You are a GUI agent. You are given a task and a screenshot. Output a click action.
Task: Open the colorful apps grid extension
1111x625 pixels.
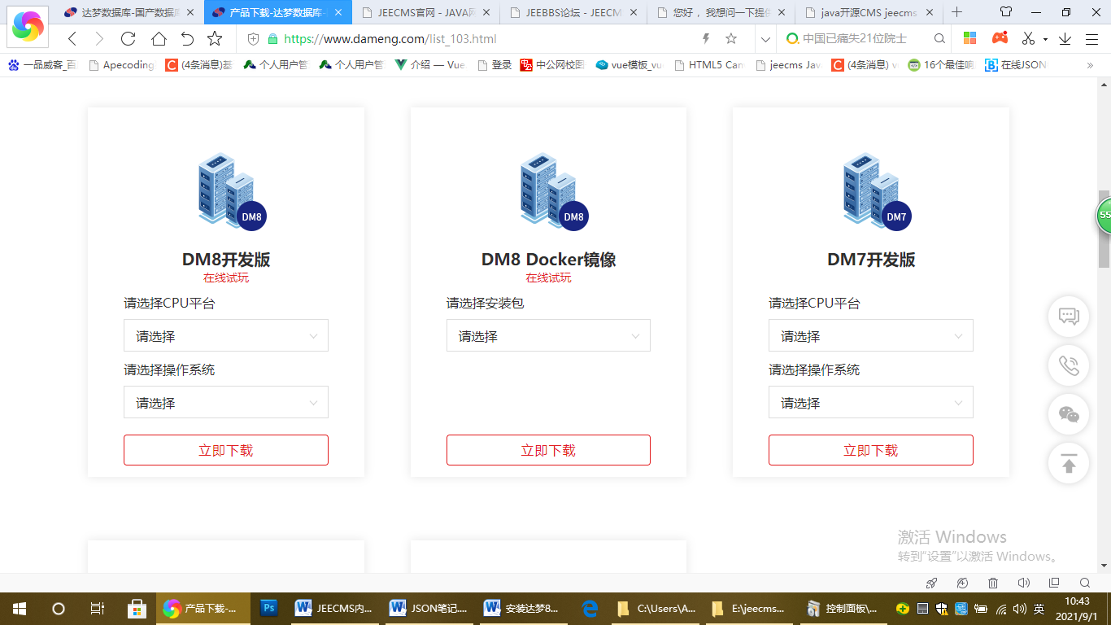pos(969,39)
